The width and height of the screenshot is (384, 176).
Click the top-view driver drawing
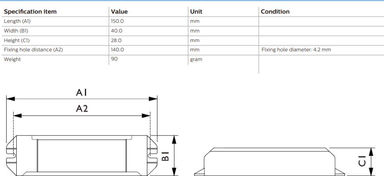[82, 155]
